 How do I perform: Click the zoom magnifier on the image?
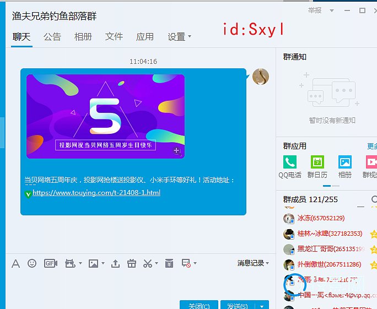(x=177, y=151)
